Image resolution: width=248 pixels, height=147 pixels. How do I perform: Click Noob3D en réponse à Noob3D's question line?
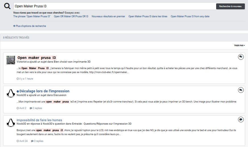(x=74, y=124)
